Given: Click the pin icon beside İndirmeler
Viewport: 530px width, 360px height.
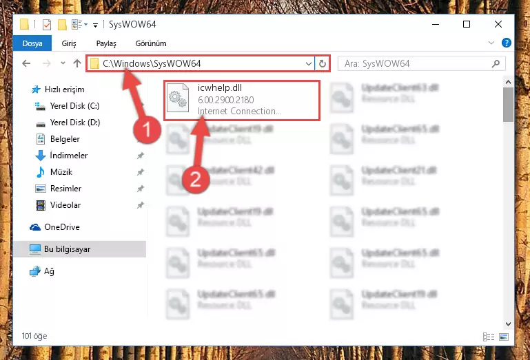Looking at the screenshot, I should point(141,156).
